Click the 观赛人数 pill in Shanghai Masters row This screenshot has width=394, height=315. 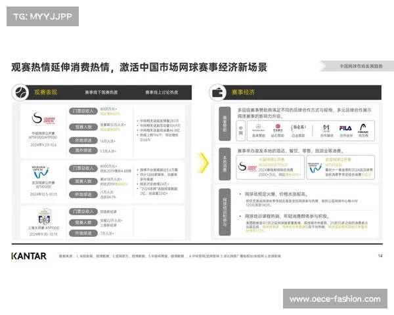(x=83, y=222)
